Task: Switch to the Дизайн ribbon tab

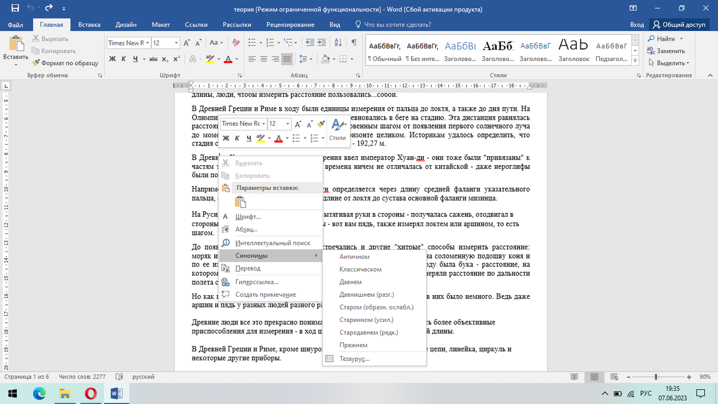Action: pyautogui.click(x=126, y=25)
